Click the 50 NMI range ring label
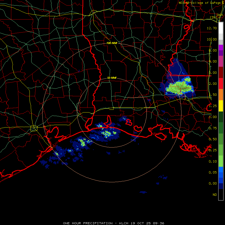The width and height of the screenshot is (225, 225). (x=112, y=78)
